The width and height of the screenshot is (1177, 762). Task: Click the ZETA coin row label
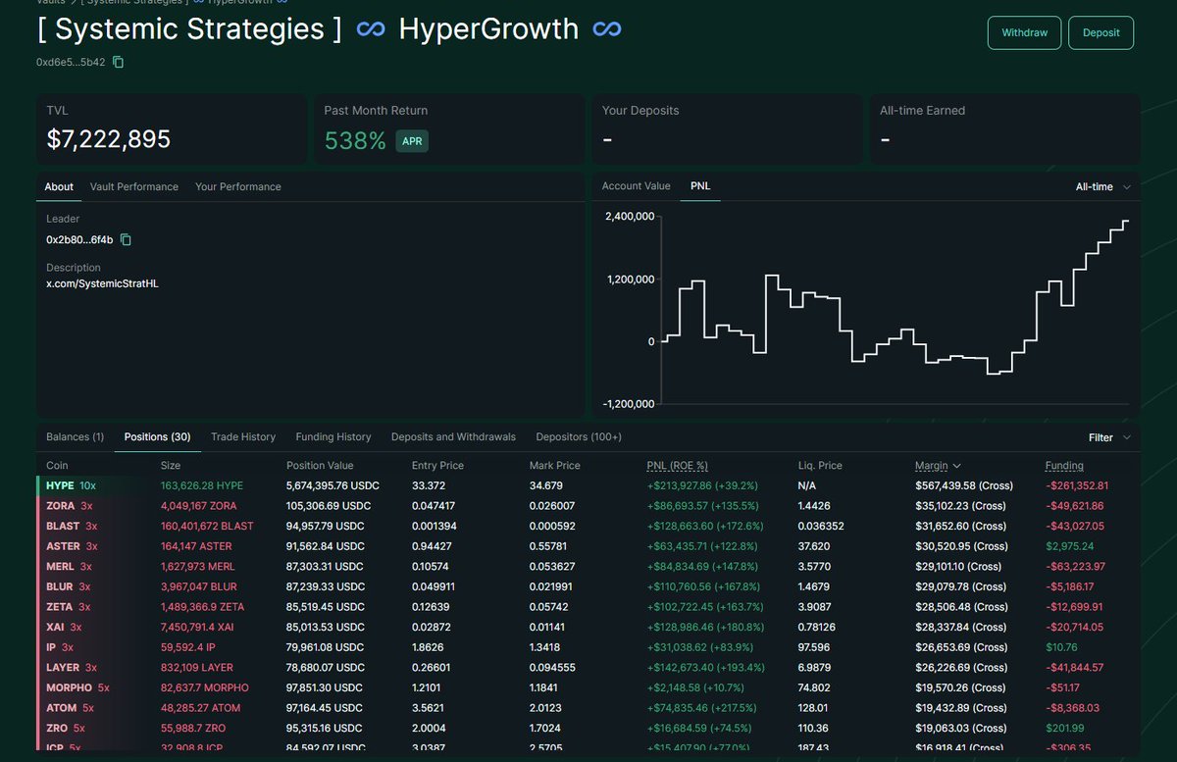pyautogui.click(x=60, y=607)
